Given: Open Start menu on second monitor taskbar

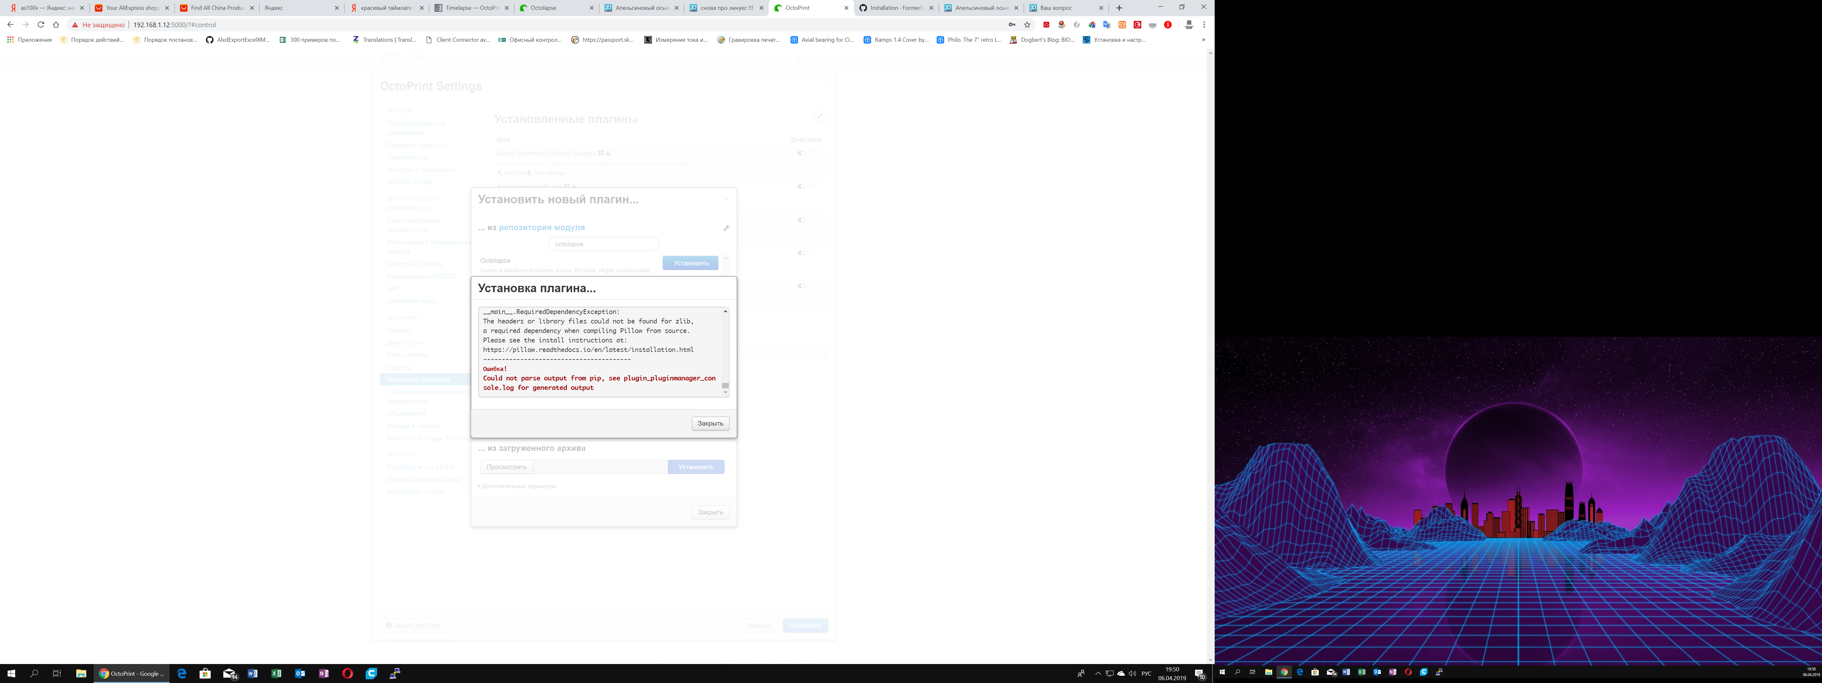Looking at the screenshot, I should (1222, 672).
